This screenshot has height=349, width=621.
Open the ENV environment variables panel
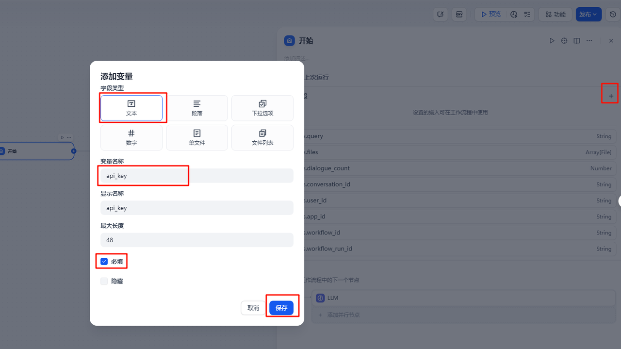point(458,15)
